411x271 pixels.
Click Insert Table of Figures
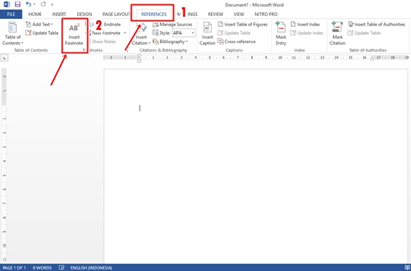click(x=243, y=25)
